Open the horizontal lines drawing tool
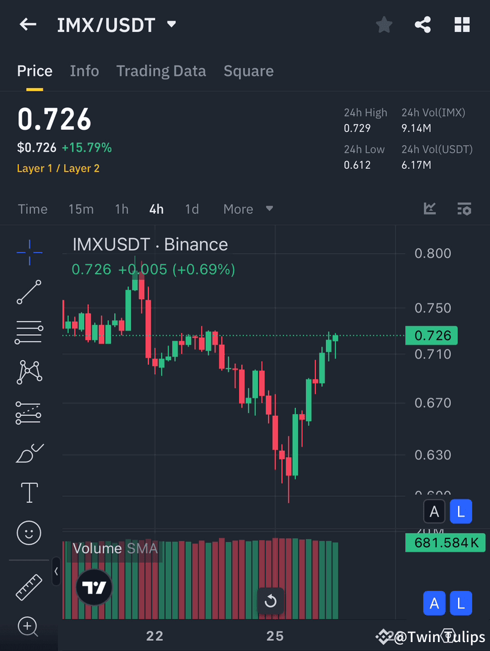This screenshot has width=490, height=651. coord(28,332)
